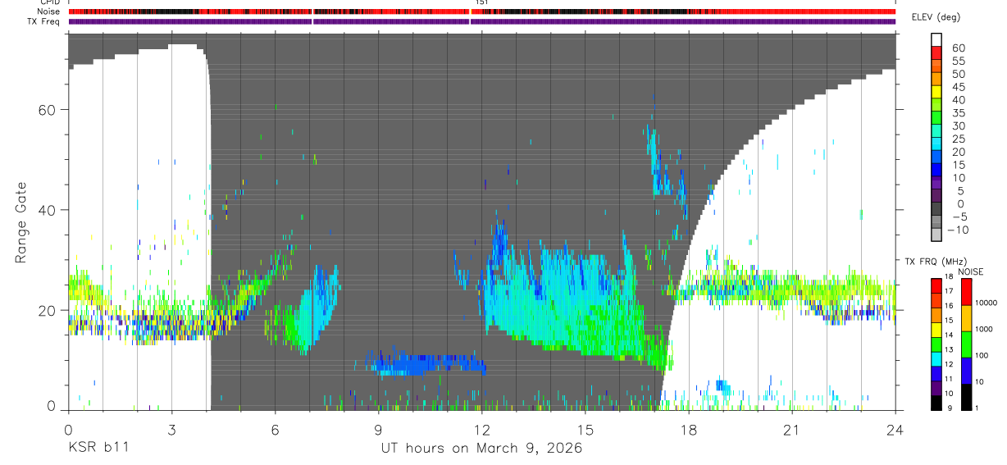Click the '10000' label on NOISE colorbar

985,303
